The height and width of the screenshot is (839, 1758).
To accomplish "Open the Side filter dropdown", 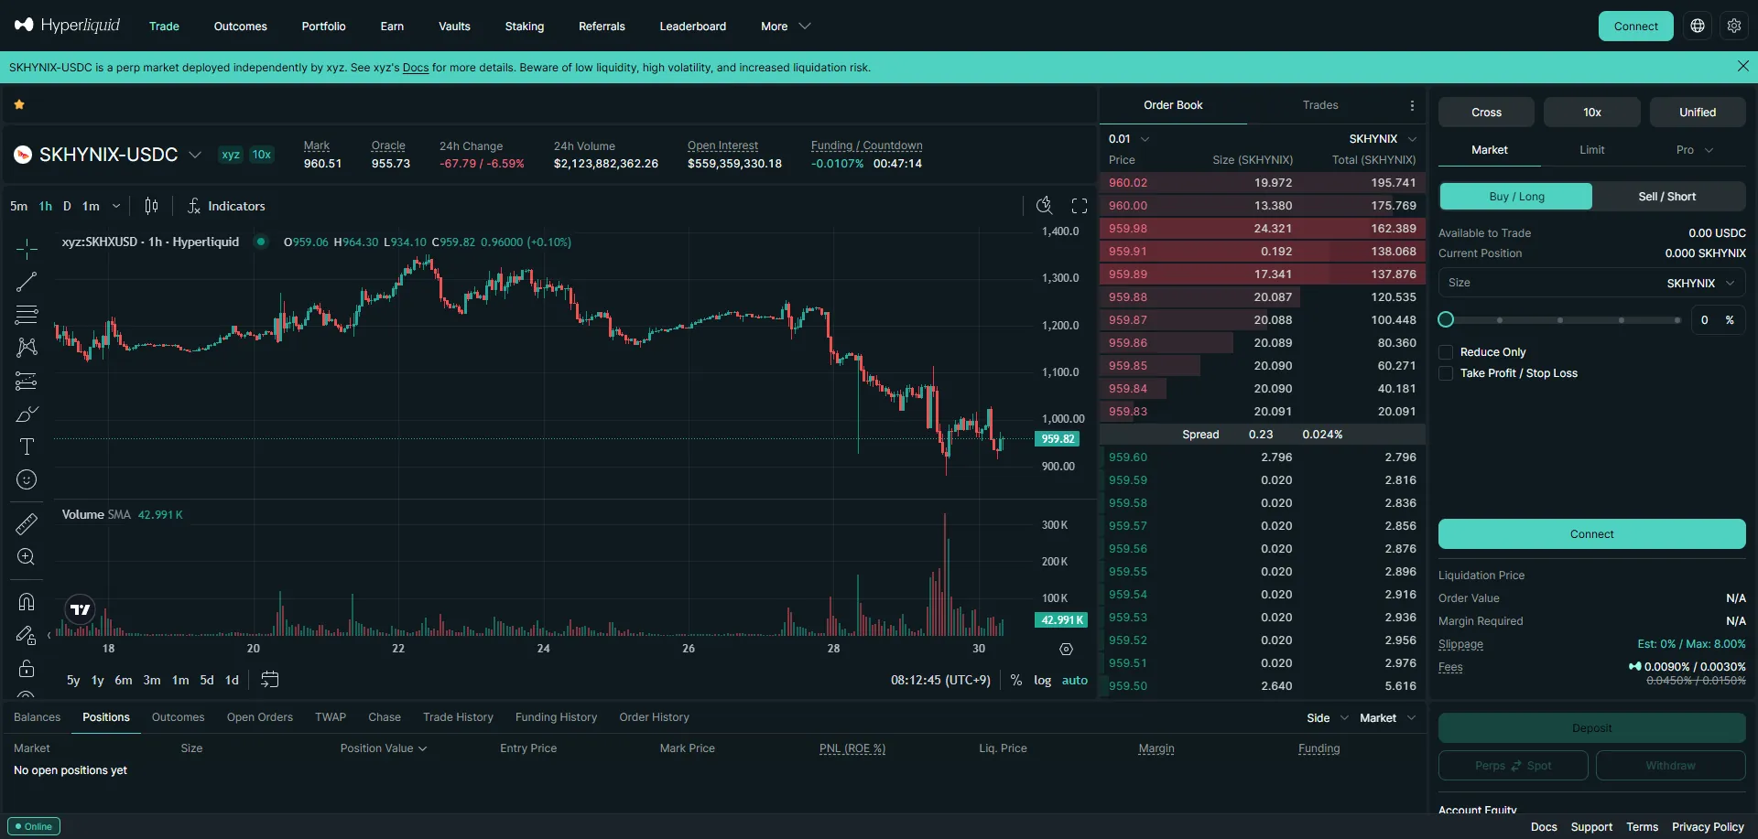I will (1328, 718).
